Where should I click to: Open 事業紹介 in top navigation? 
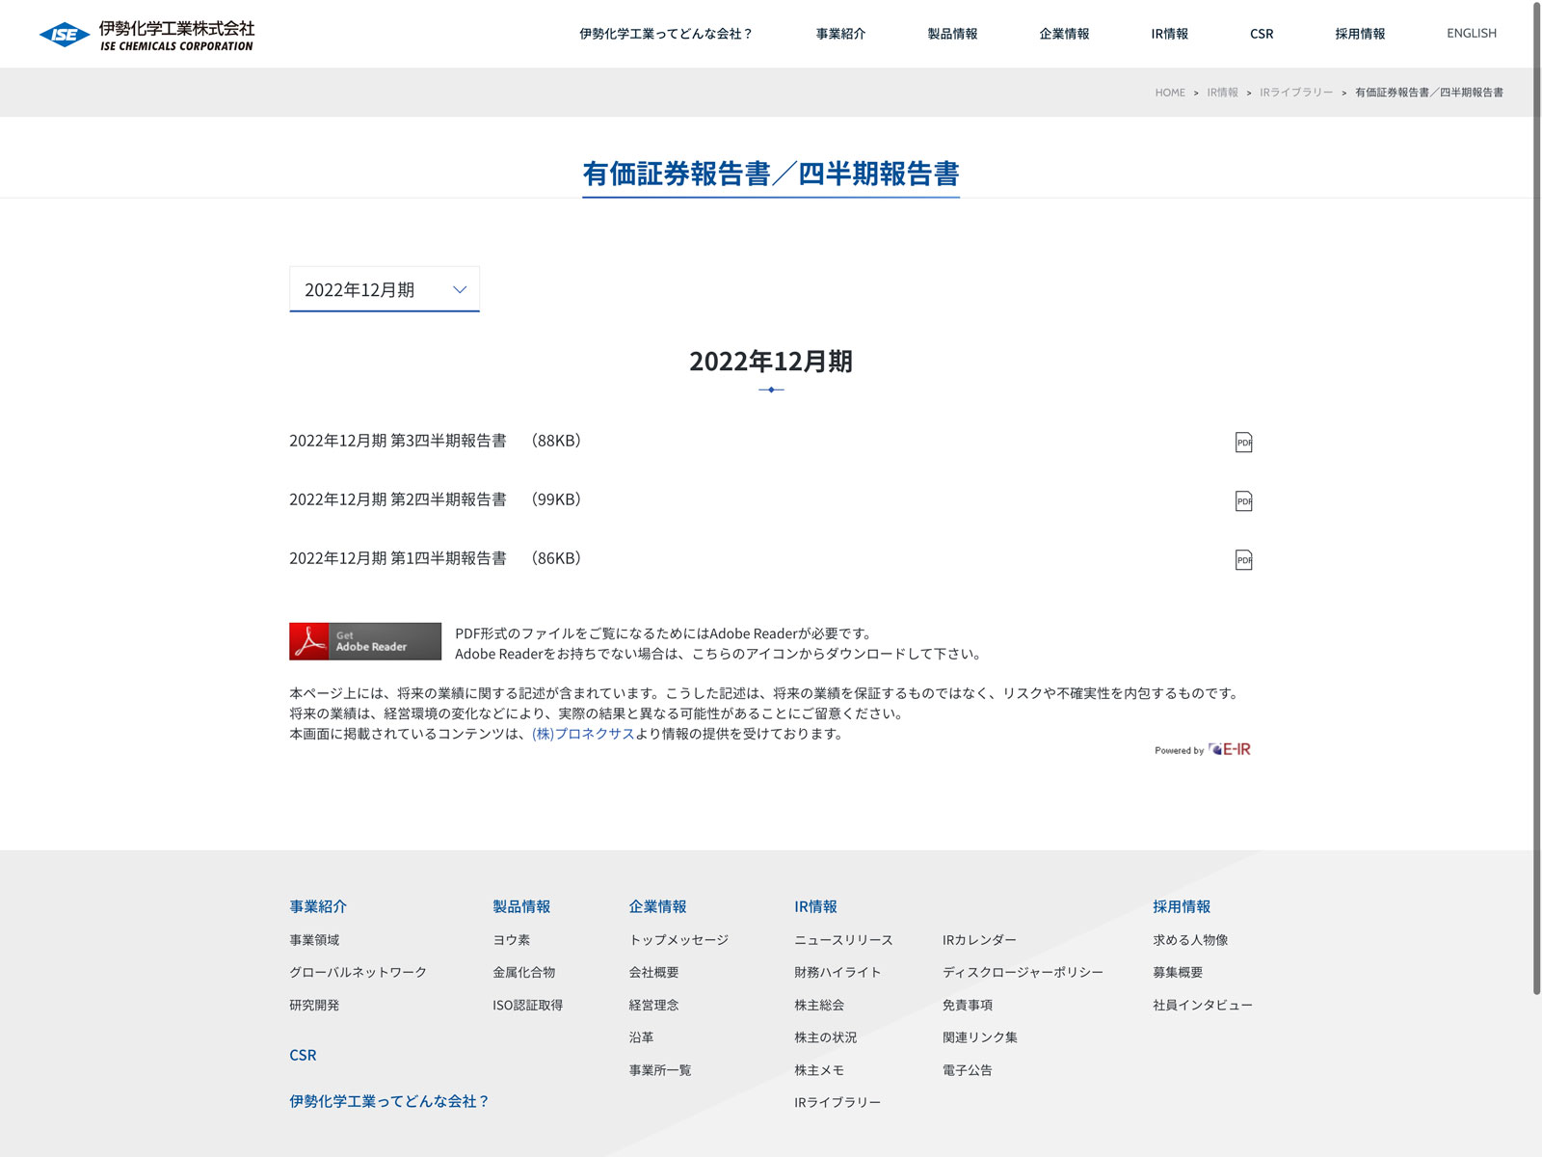click(x=840, y=34)
